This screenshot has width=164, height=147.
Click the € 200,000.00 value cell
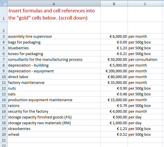point(114,71)
